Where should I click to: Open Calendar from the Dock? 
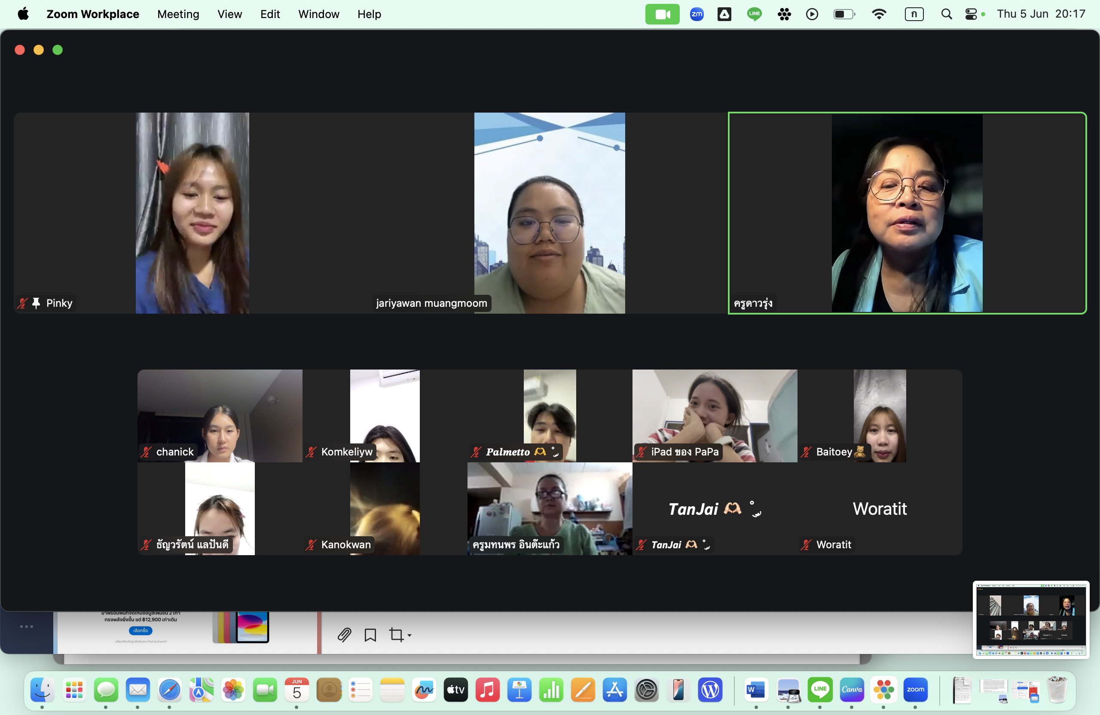[297, 690]
